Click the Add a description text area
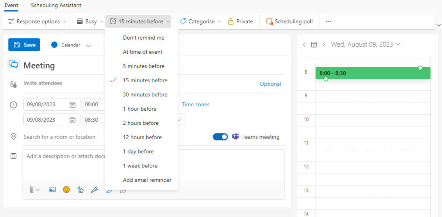 click(x=154, y=165)
